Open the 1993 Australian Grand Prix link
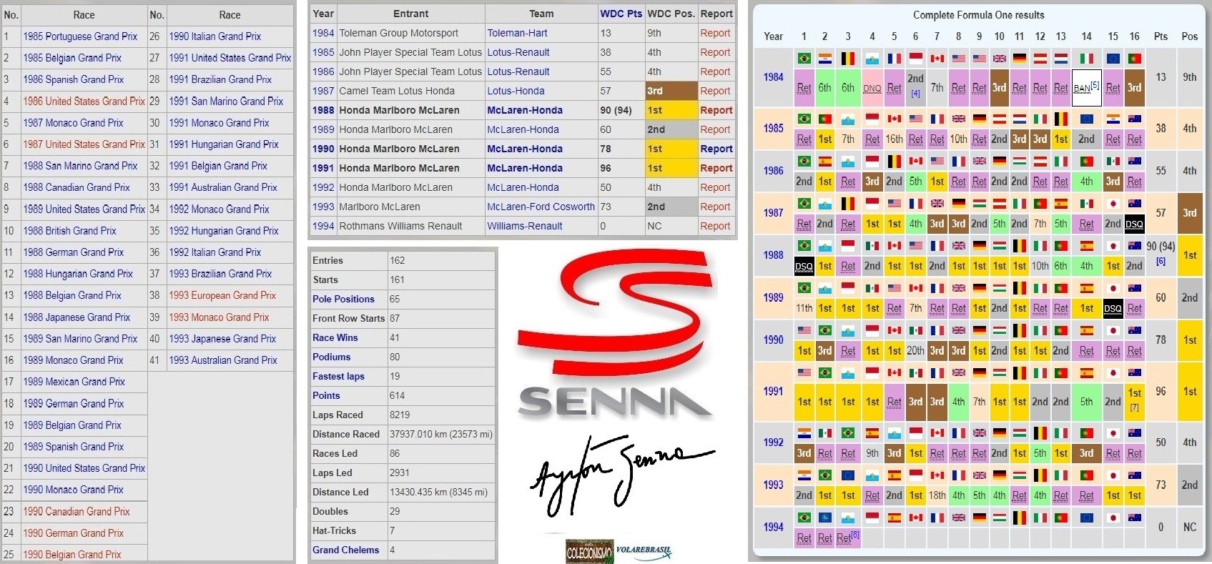Viewport: 1212px width, 564px height. (223, 360)
